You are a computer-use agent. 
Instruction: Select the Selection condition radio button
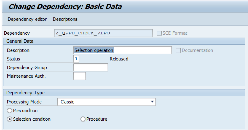click(10, 119)
